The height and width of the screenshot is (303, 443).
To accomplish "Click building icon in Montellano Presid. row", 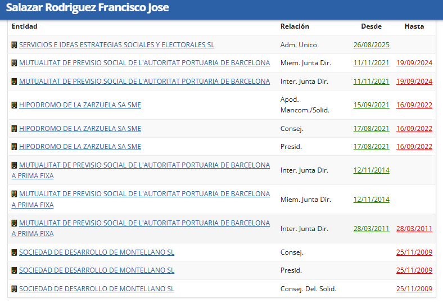I will pos(15,270).
